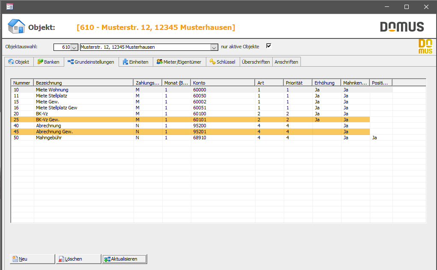Screen dimensions: 437x270
Task: Click the Monat (B... column header
Action: click(176, 83)
